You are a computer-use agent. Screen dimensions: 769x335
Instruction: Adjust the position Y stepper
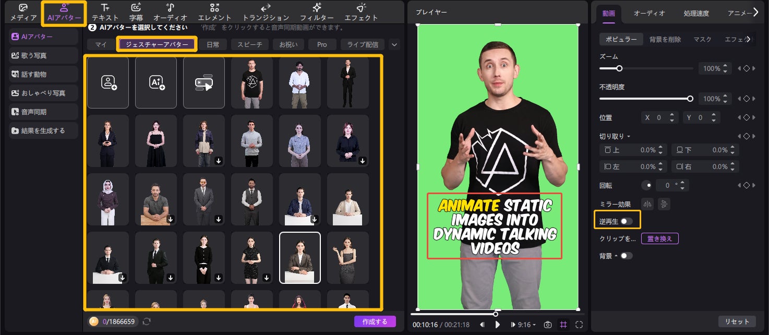(713, 117)
